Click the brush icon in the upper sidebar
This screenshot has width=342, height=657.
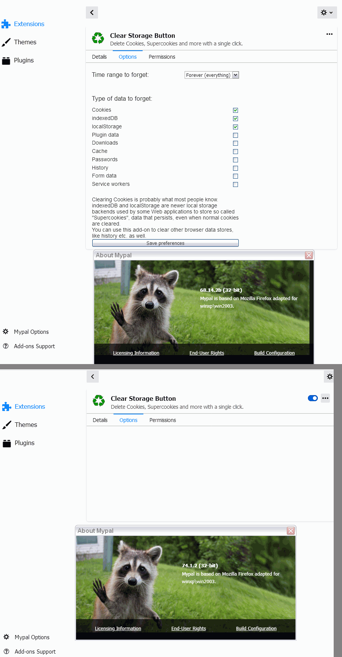(x=6, y=42)
